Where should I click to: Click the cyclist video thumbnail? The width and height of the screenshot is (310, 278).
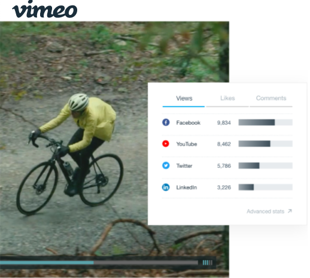[x=114, y=149]
